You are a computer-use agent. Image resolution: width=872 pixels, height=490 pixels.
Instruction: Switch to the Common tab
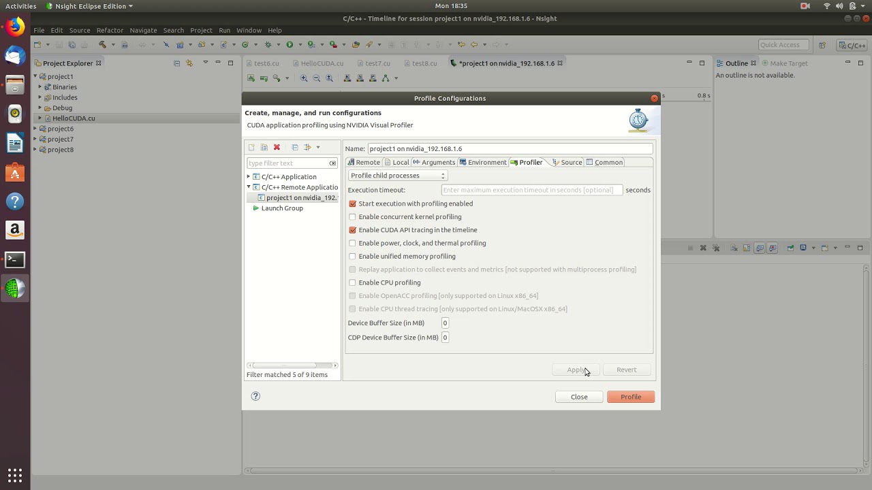coord(605,162)
